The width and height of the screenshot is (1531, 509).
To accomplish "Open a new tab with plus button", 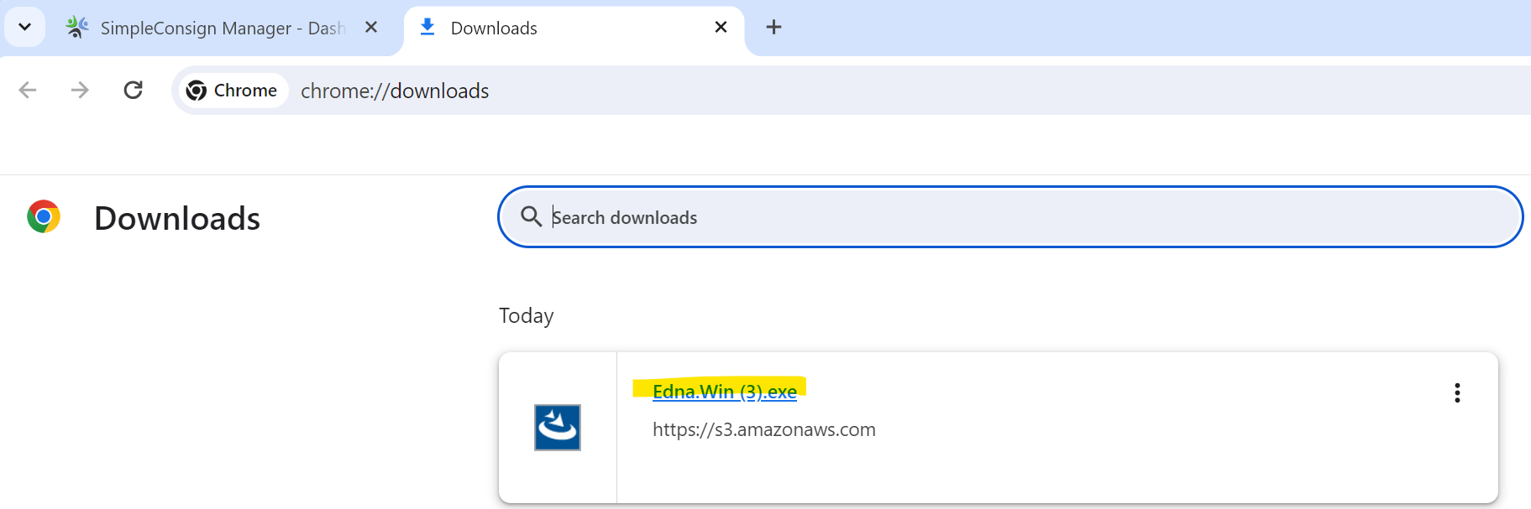I will (773, 28).
